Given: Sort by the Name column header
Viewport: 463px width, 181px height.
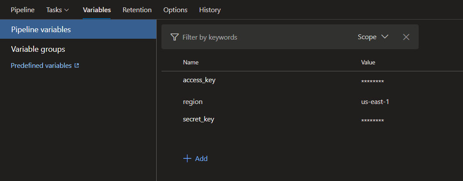Looking at the screenshot, I should coord(191,62).
